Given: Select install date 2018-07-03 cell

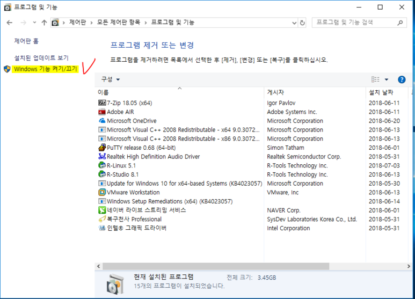Looking at the screenshot, I should click(384, 166).
